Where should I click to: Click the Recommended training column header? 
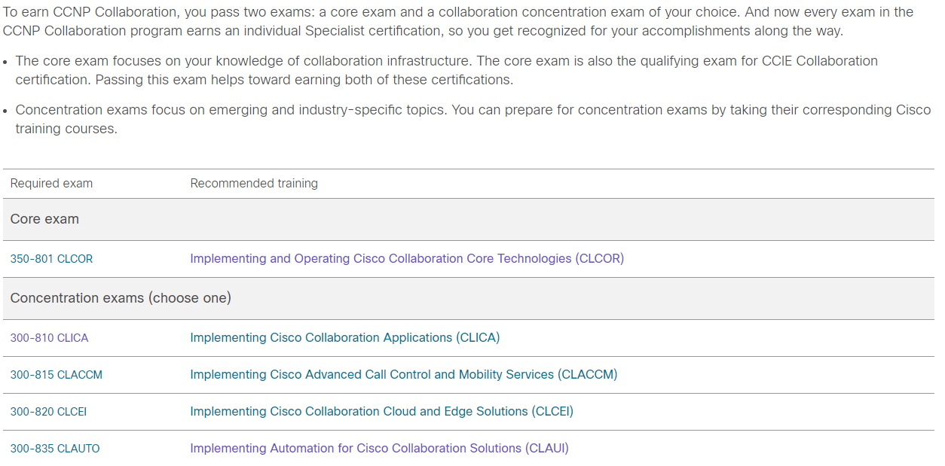[x=254, y=184]
